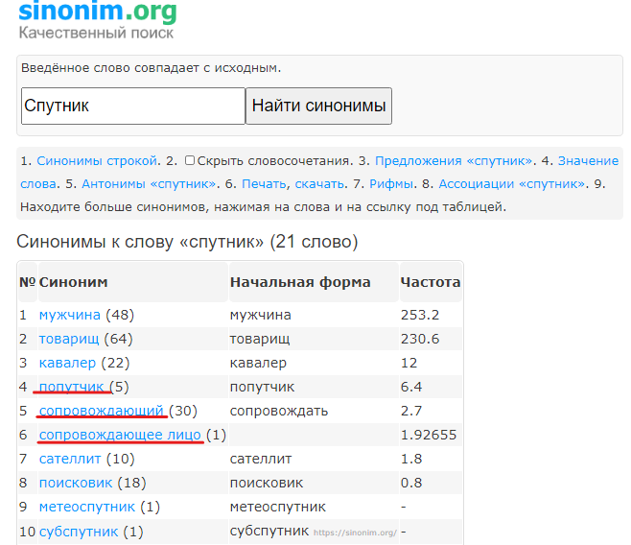Open the synonym link сопровождающий
Image resolution: width=631 pixels, height=545 pixels.
coord(101,411)
